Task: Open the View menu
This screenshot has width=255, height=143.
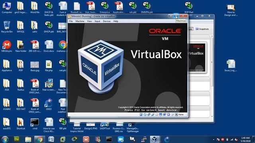Action: (89, 21)
